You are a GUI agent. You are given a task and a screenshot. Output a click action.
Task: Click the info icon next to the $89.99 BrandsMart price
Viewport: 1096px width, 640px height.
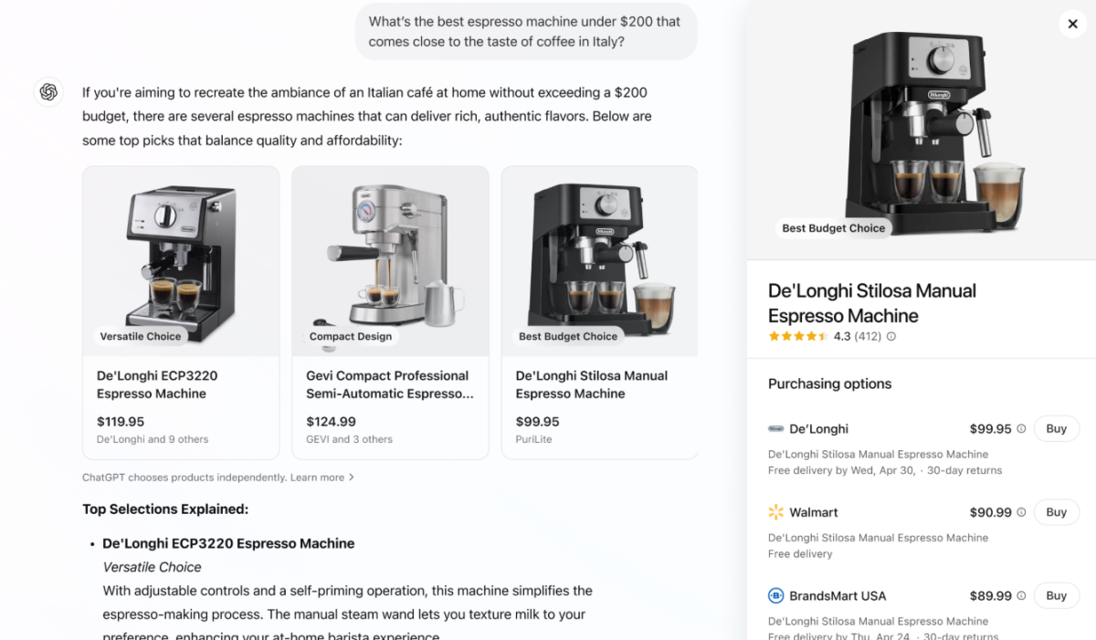point(1021,595)
